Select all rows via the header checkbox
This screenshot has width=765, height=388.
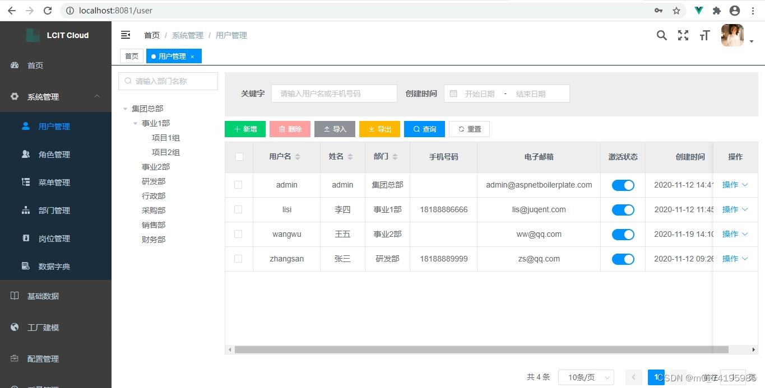click(x=239, y=157)
